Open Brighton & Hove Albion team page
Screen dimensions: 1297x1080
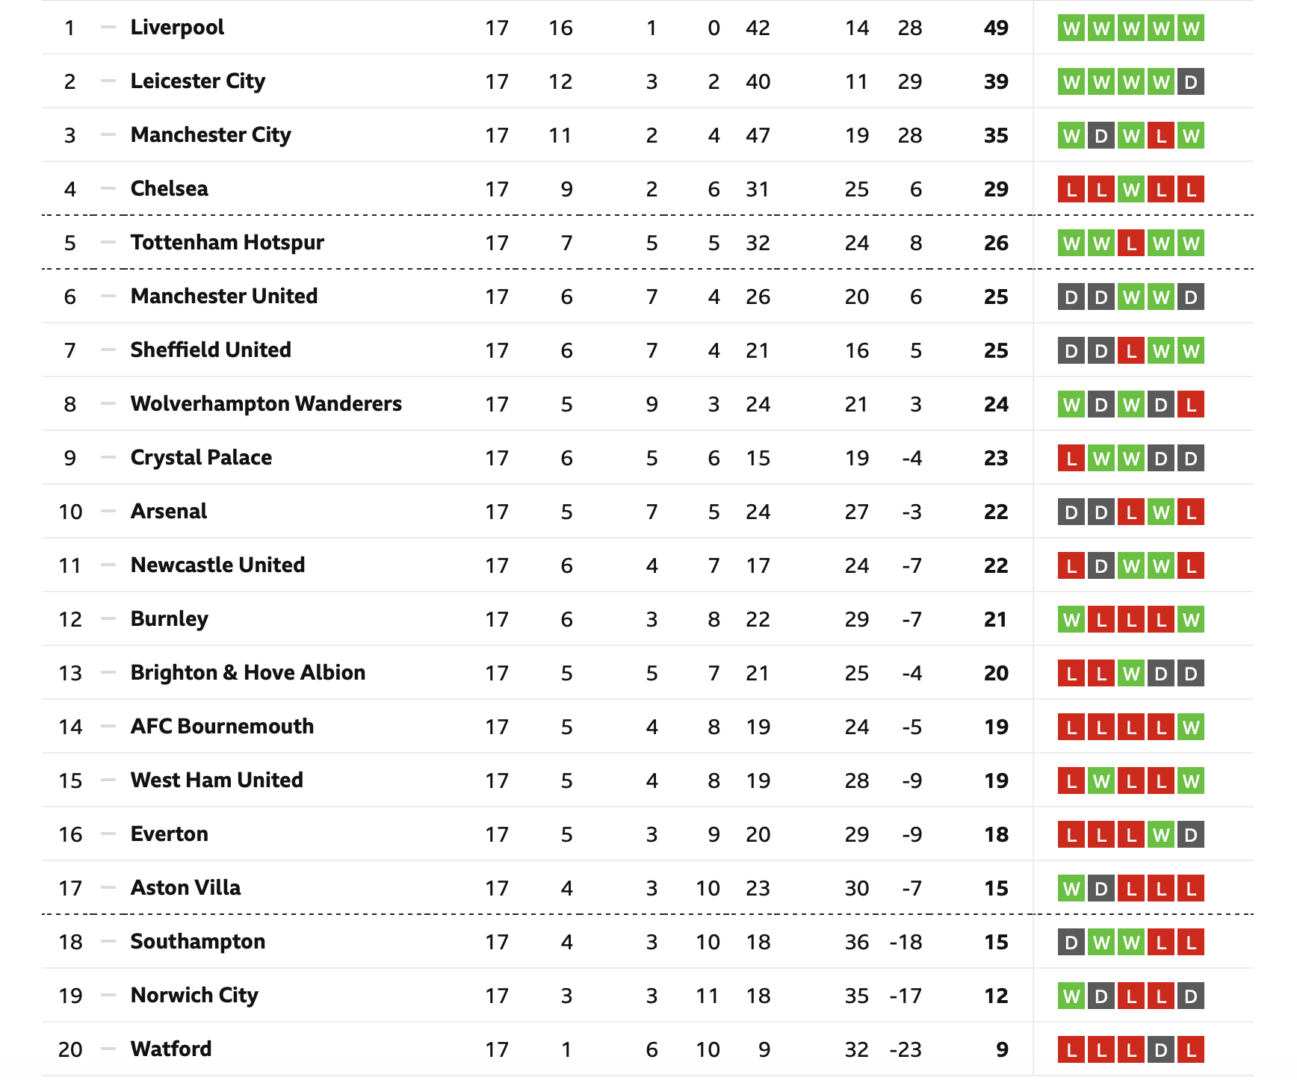(248, 673)
